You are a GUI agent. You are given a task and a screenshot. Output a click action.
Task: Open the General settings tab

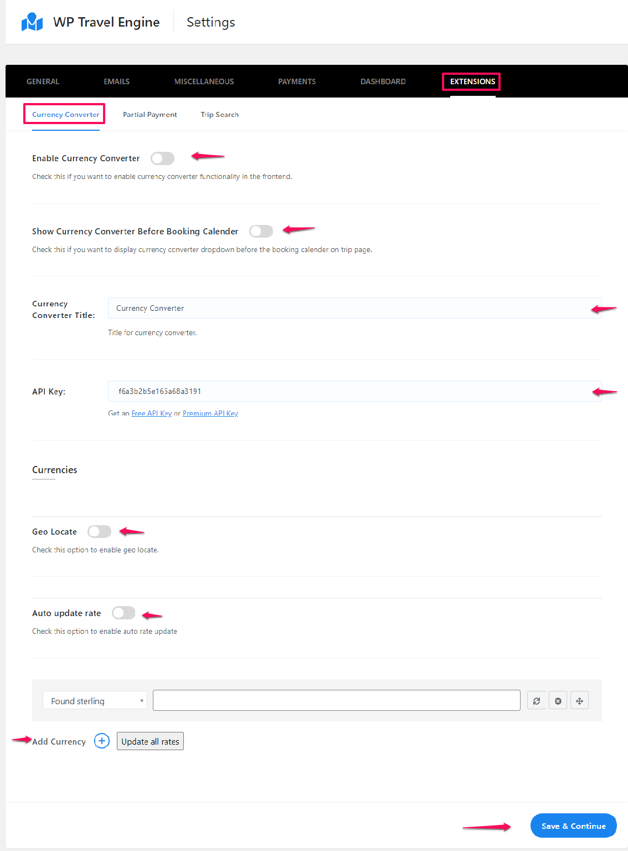tap(43, 81)
